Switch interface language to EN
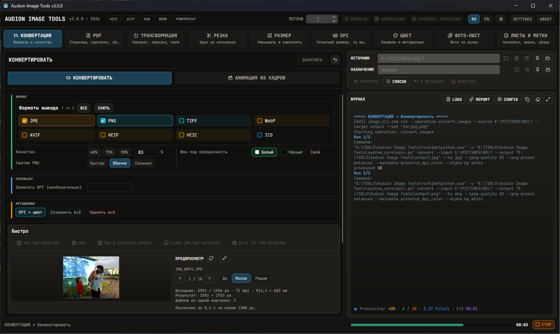This screenshot has height=334, width=560. 487,19
